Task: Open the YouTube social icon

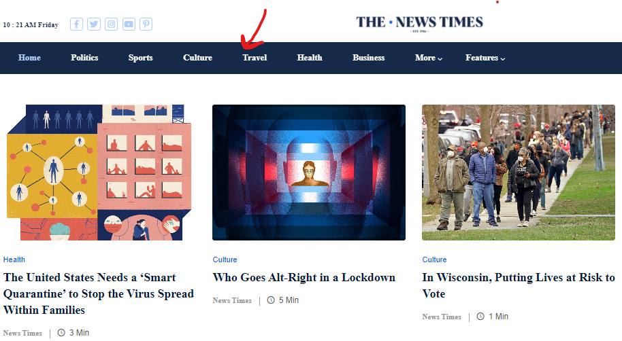Action: click(x=129, y=24)
